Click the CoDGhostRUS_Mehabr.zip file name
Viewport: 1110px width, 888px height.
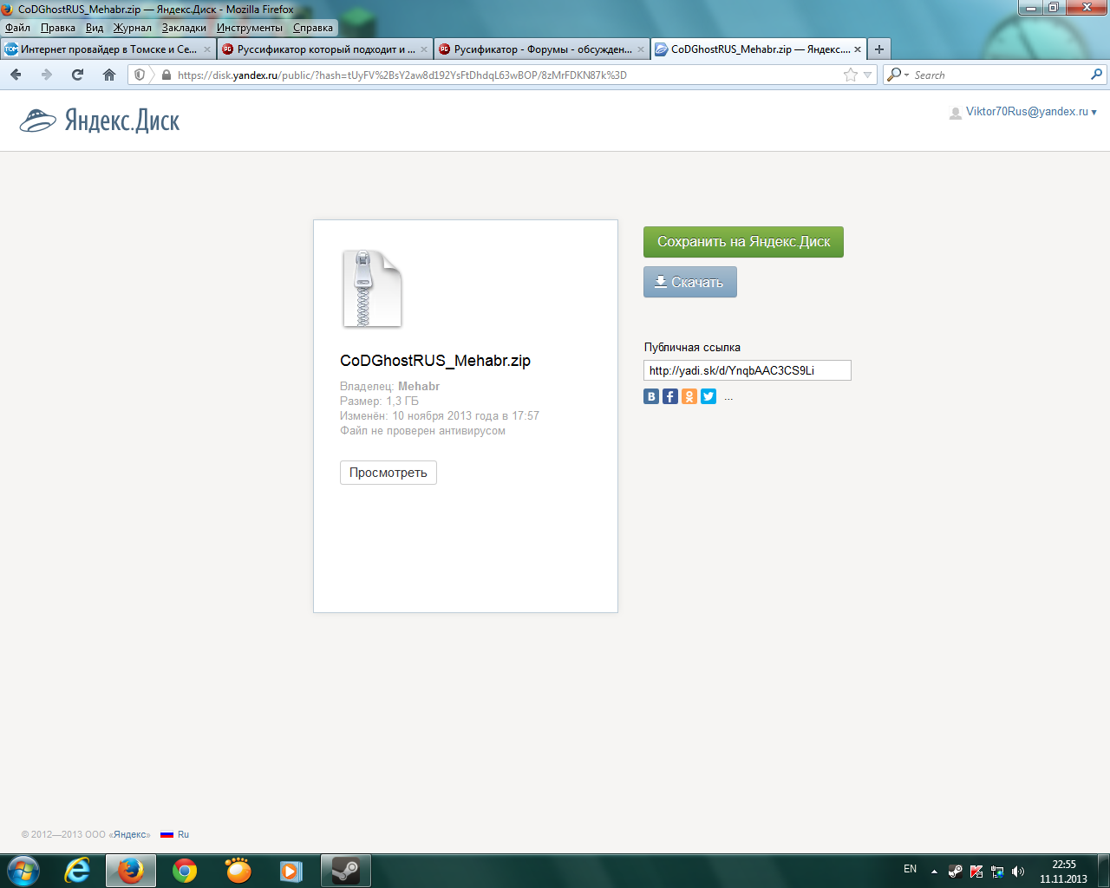click(x=435, y=361)
